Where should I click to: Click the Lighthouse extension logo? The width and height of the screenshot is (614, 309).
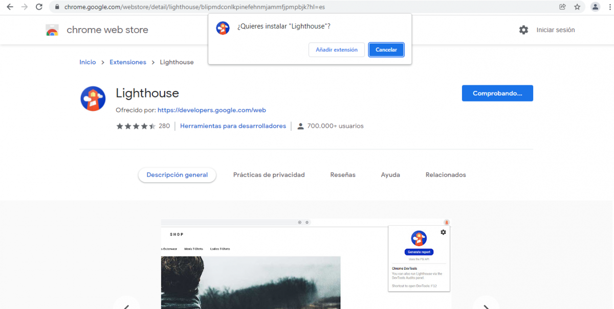(93, 99)
